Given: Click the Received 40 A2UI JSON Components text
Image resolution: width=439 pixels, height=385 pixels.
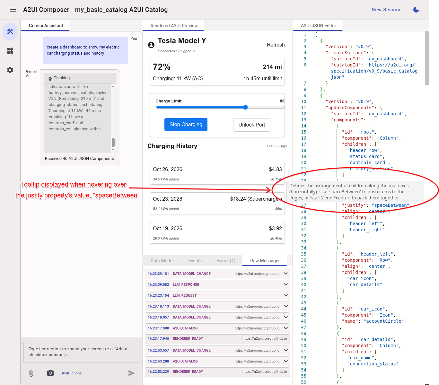Looking at the screenshot, I should 79,159.
